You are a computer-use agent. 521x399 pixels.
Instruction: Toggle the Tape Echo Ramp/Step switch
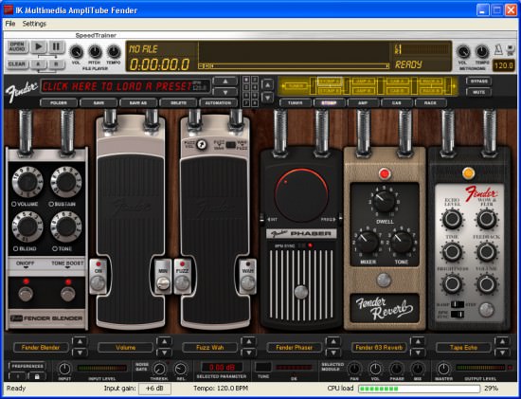[x=458, y=304]
